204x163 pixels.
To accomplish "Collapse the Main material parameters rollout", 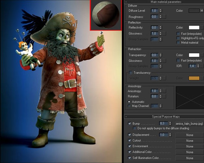I will [166, 2].
